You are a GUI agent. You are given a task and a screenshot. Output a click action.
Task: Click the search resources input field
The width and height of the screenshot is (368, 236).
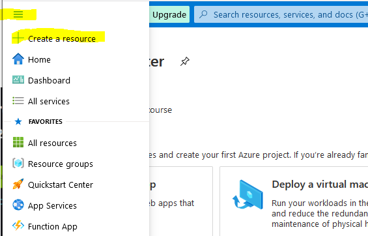[281, 14]
